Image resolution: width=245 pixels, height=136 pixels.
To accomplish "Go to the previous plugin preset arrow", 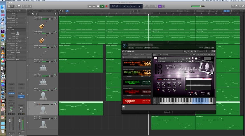I will tap(129, 48).
